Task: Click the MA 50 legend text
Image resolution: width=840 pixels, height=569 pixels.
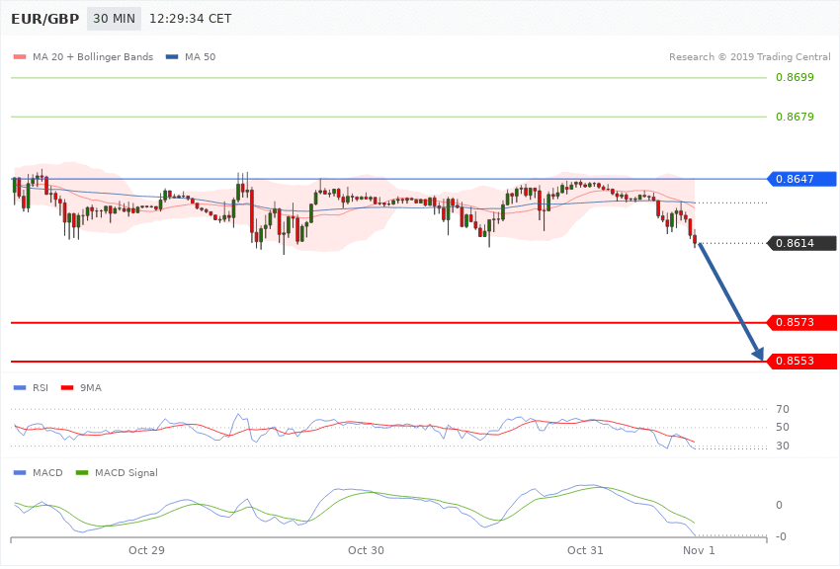Action: click(x=200, y=56)
